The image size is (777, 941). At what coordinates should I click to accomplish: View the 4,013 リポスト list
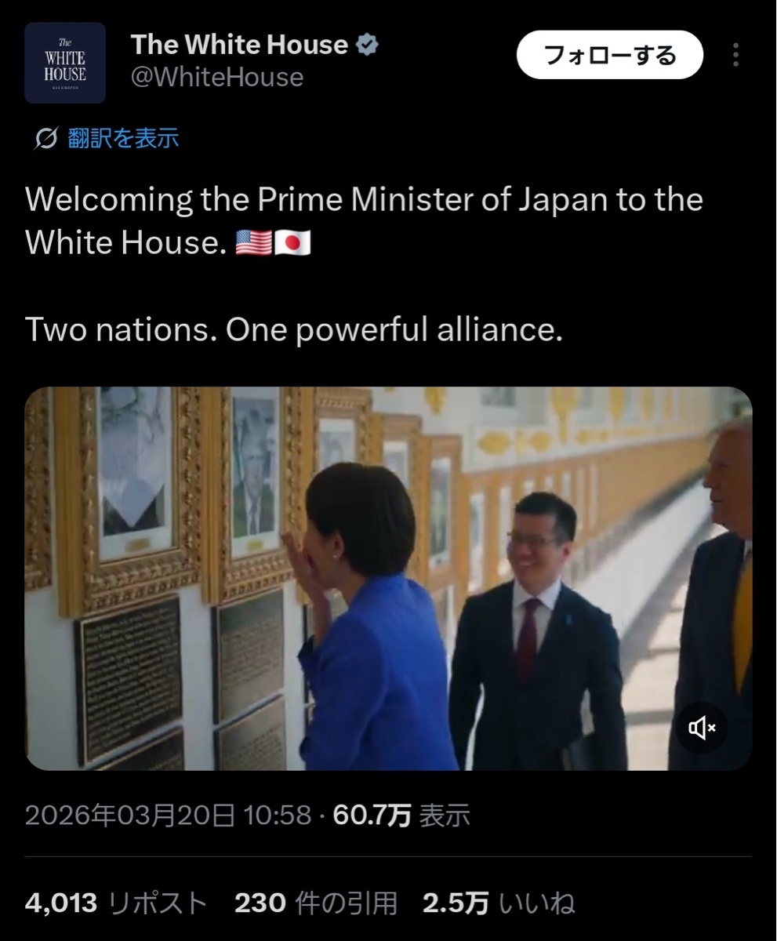pos(116,903)
